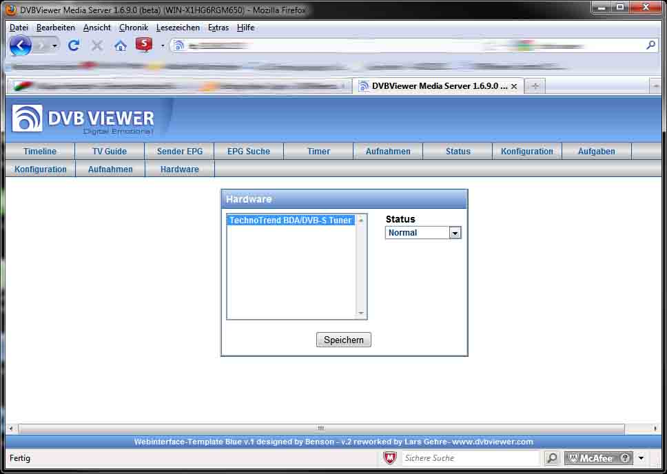This screenshot has width=667, height=474.
Task: Click the horizontal scrollbar right arrow
Action: [x=655, y=429]
